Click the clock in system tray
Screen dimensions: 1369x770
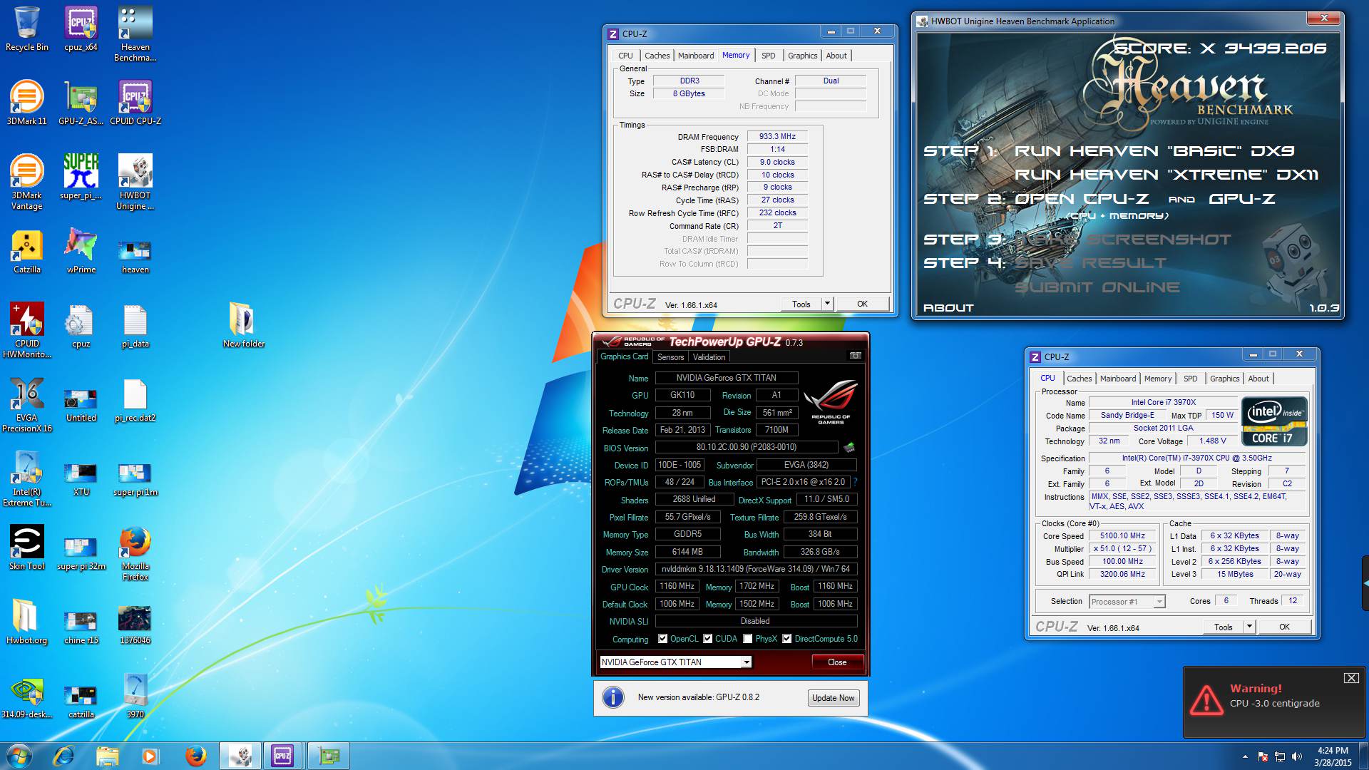(x=1333, y=756)
